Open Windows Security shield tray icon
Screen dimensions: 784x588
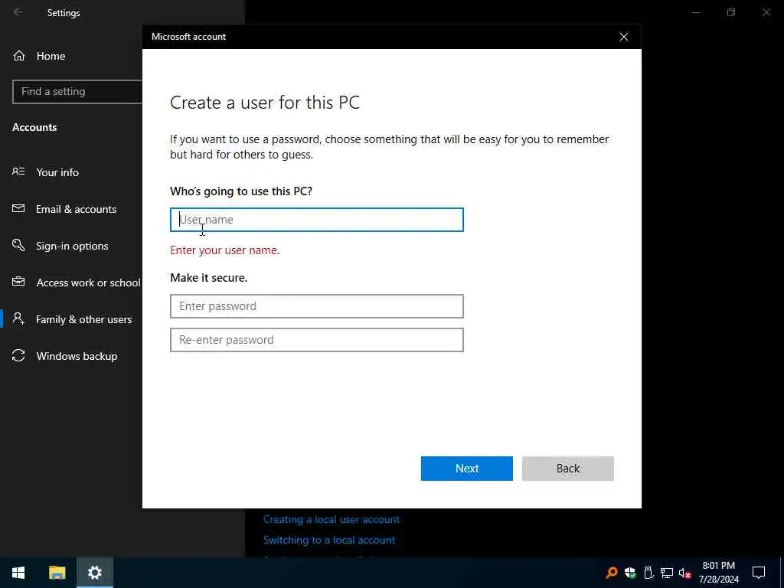630,573
